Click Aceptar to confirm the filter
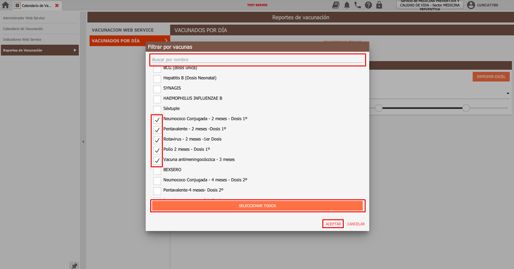The height and width of the screenshot is (269, 514). coord(333,224)
